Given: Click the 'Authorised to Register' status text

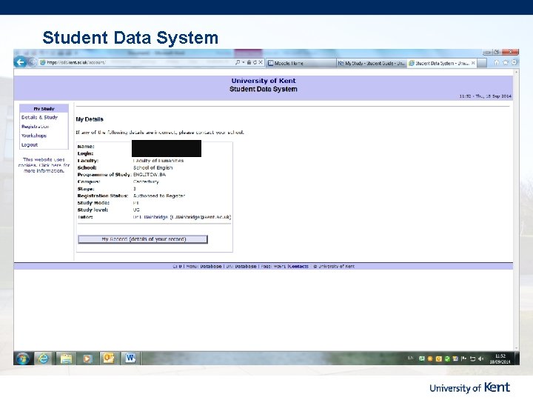Looking at the screenshot, I should (158, 196).
